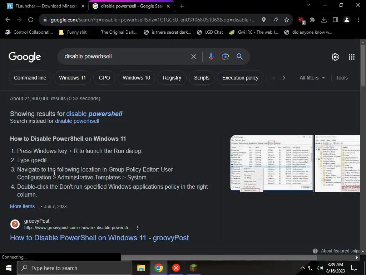Open Google apps grid
The image size is (366, 275).
point(352,57)
